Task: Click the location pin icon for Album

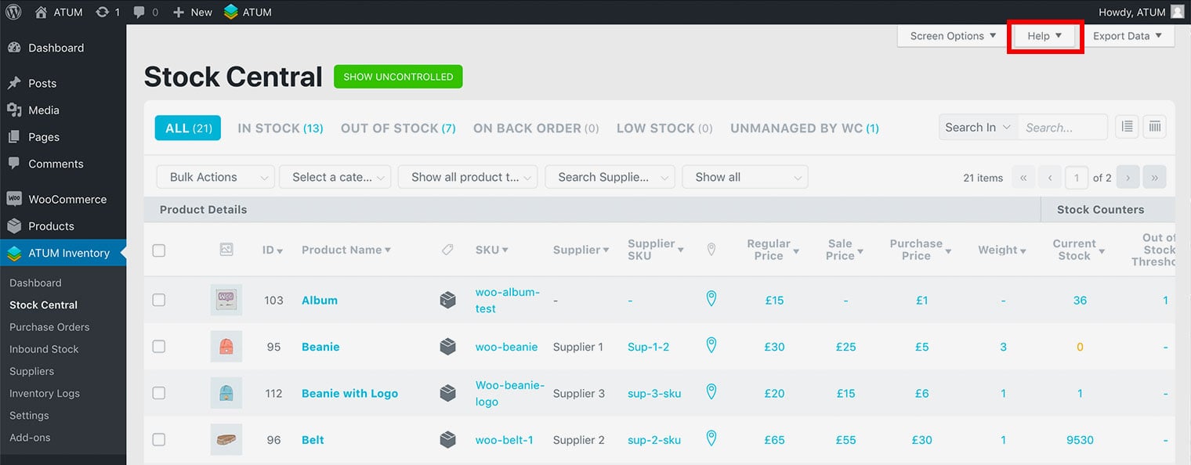Action: coord(711,299)
